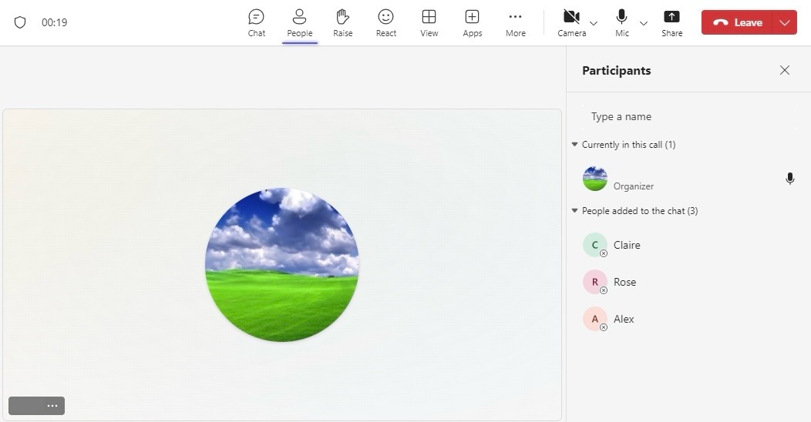
Task: Raise your hand in the meeting
Action: [x=342, y=23]
